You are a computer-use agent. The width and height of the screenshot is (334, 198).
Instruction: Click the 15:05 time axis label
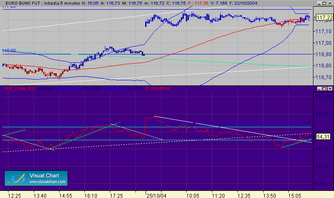295,195
